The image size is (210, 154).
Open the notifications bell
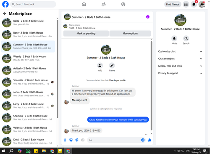[194, 4]
